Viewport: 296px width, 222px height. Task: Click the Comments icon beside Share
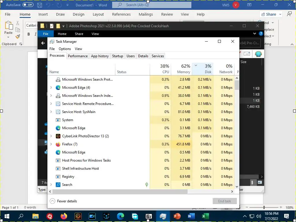[x=289, y=14]
